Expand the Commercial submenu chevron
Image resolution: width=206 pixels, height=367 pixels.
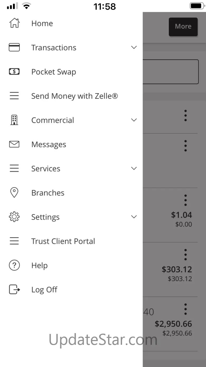point(134,120)
